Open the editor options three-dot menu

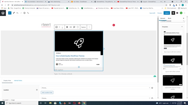click(185, 13)
